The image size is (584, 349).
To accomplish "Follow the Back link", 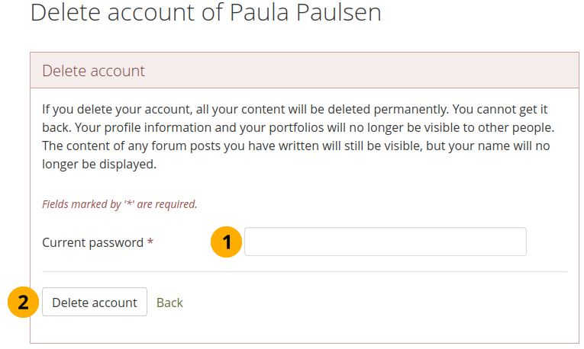I will [x=169, y=303].
